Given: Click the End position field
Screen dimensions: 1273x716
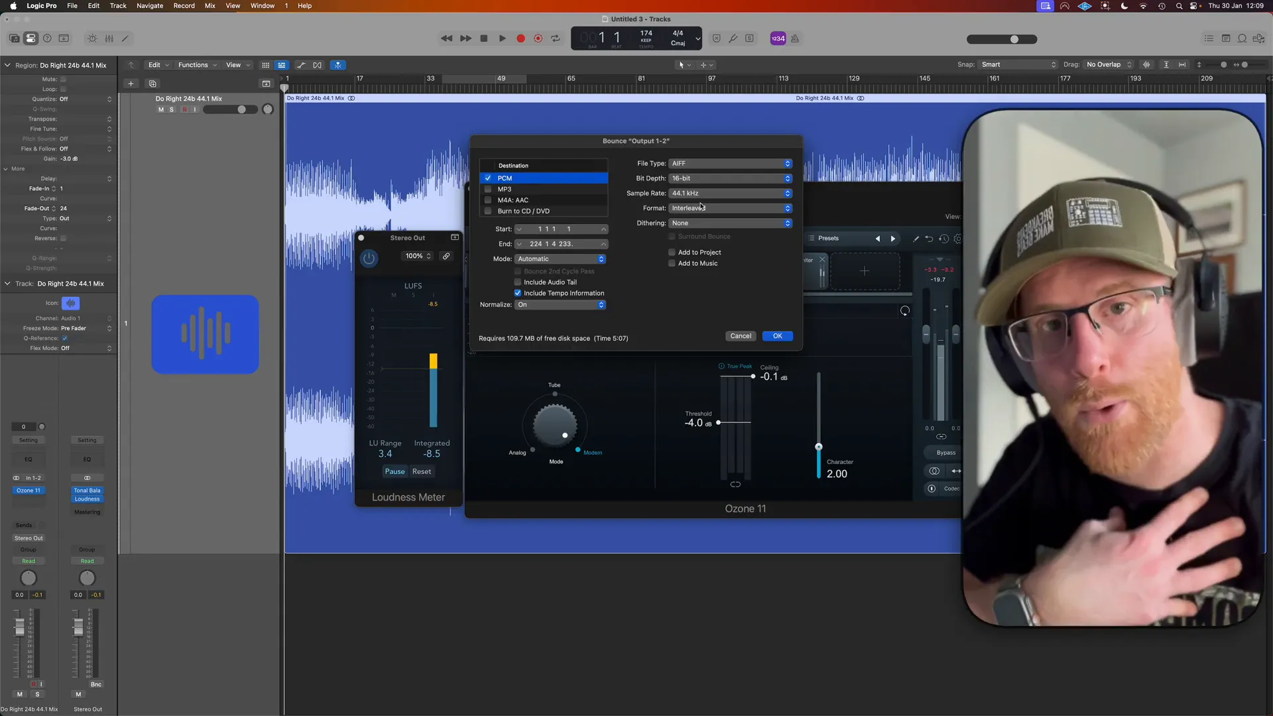Looking at the screenshot, I should (x=561, y=244).
